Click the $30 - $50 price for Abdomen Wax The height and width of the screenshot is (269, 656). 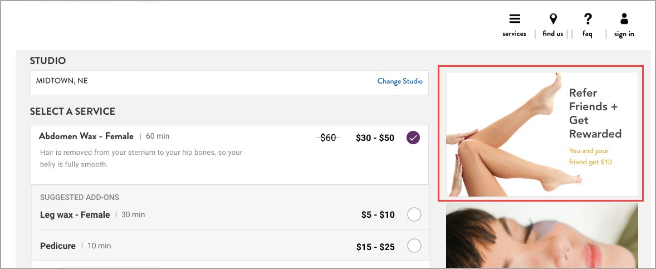(375, 138)
